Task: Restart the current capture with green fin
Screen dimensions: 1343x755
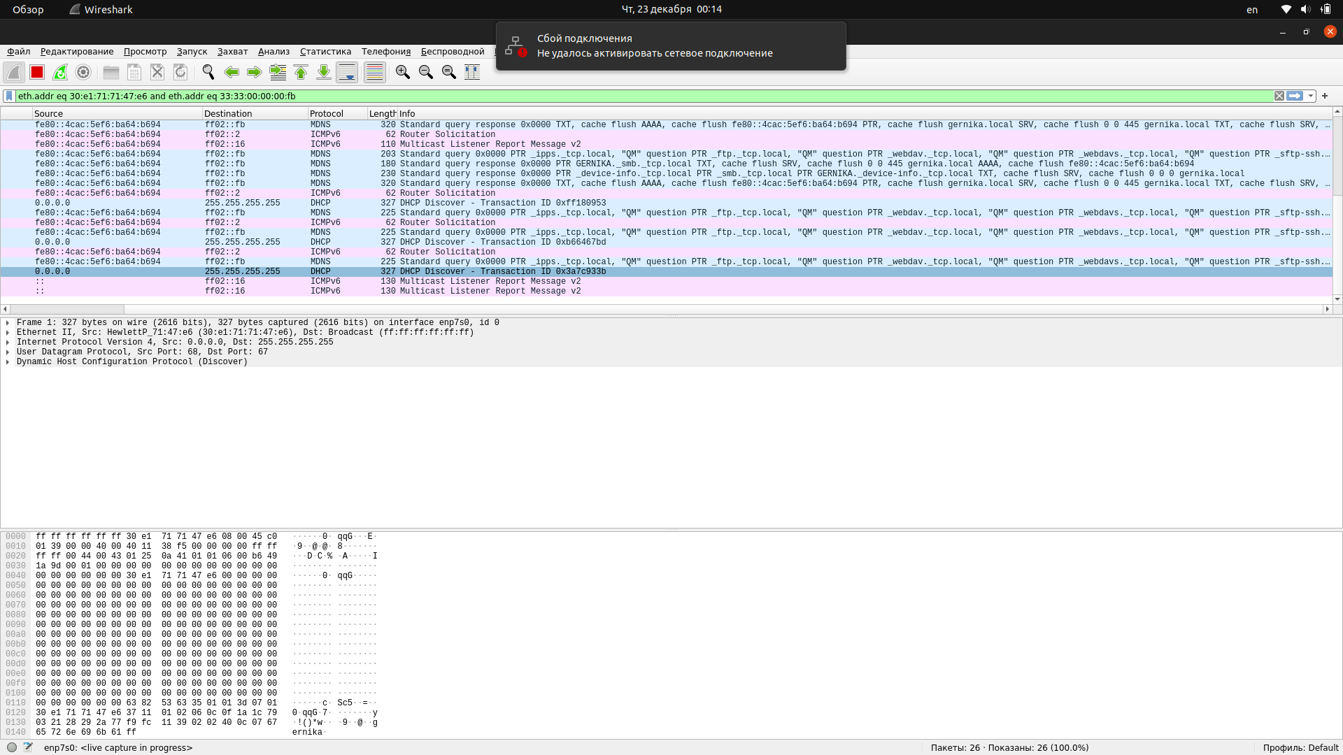Action: coord(60,72)
